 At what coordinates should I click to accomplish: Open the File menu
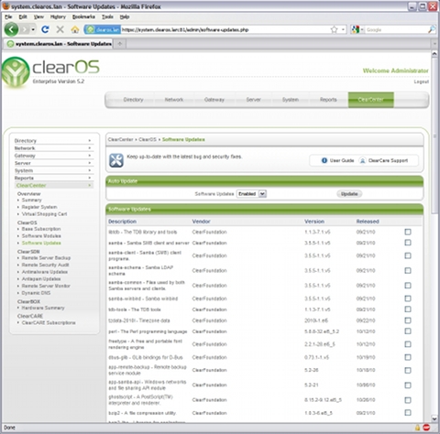(8, 16)
